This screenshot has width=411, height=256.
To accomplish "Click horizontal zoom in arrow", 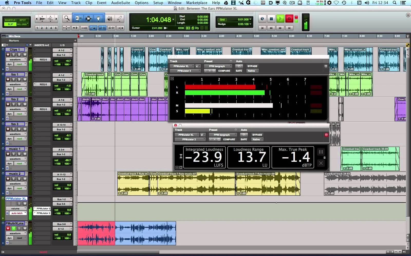I will (x=56, y=19).
